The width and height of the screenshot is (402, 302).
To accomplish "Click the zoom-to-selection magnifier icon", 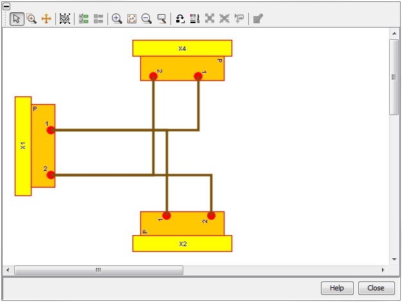I will (161, 19).
